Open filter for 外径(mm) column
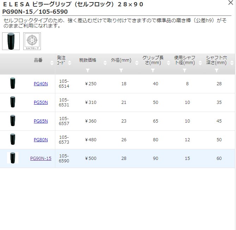 pos(121,70)
